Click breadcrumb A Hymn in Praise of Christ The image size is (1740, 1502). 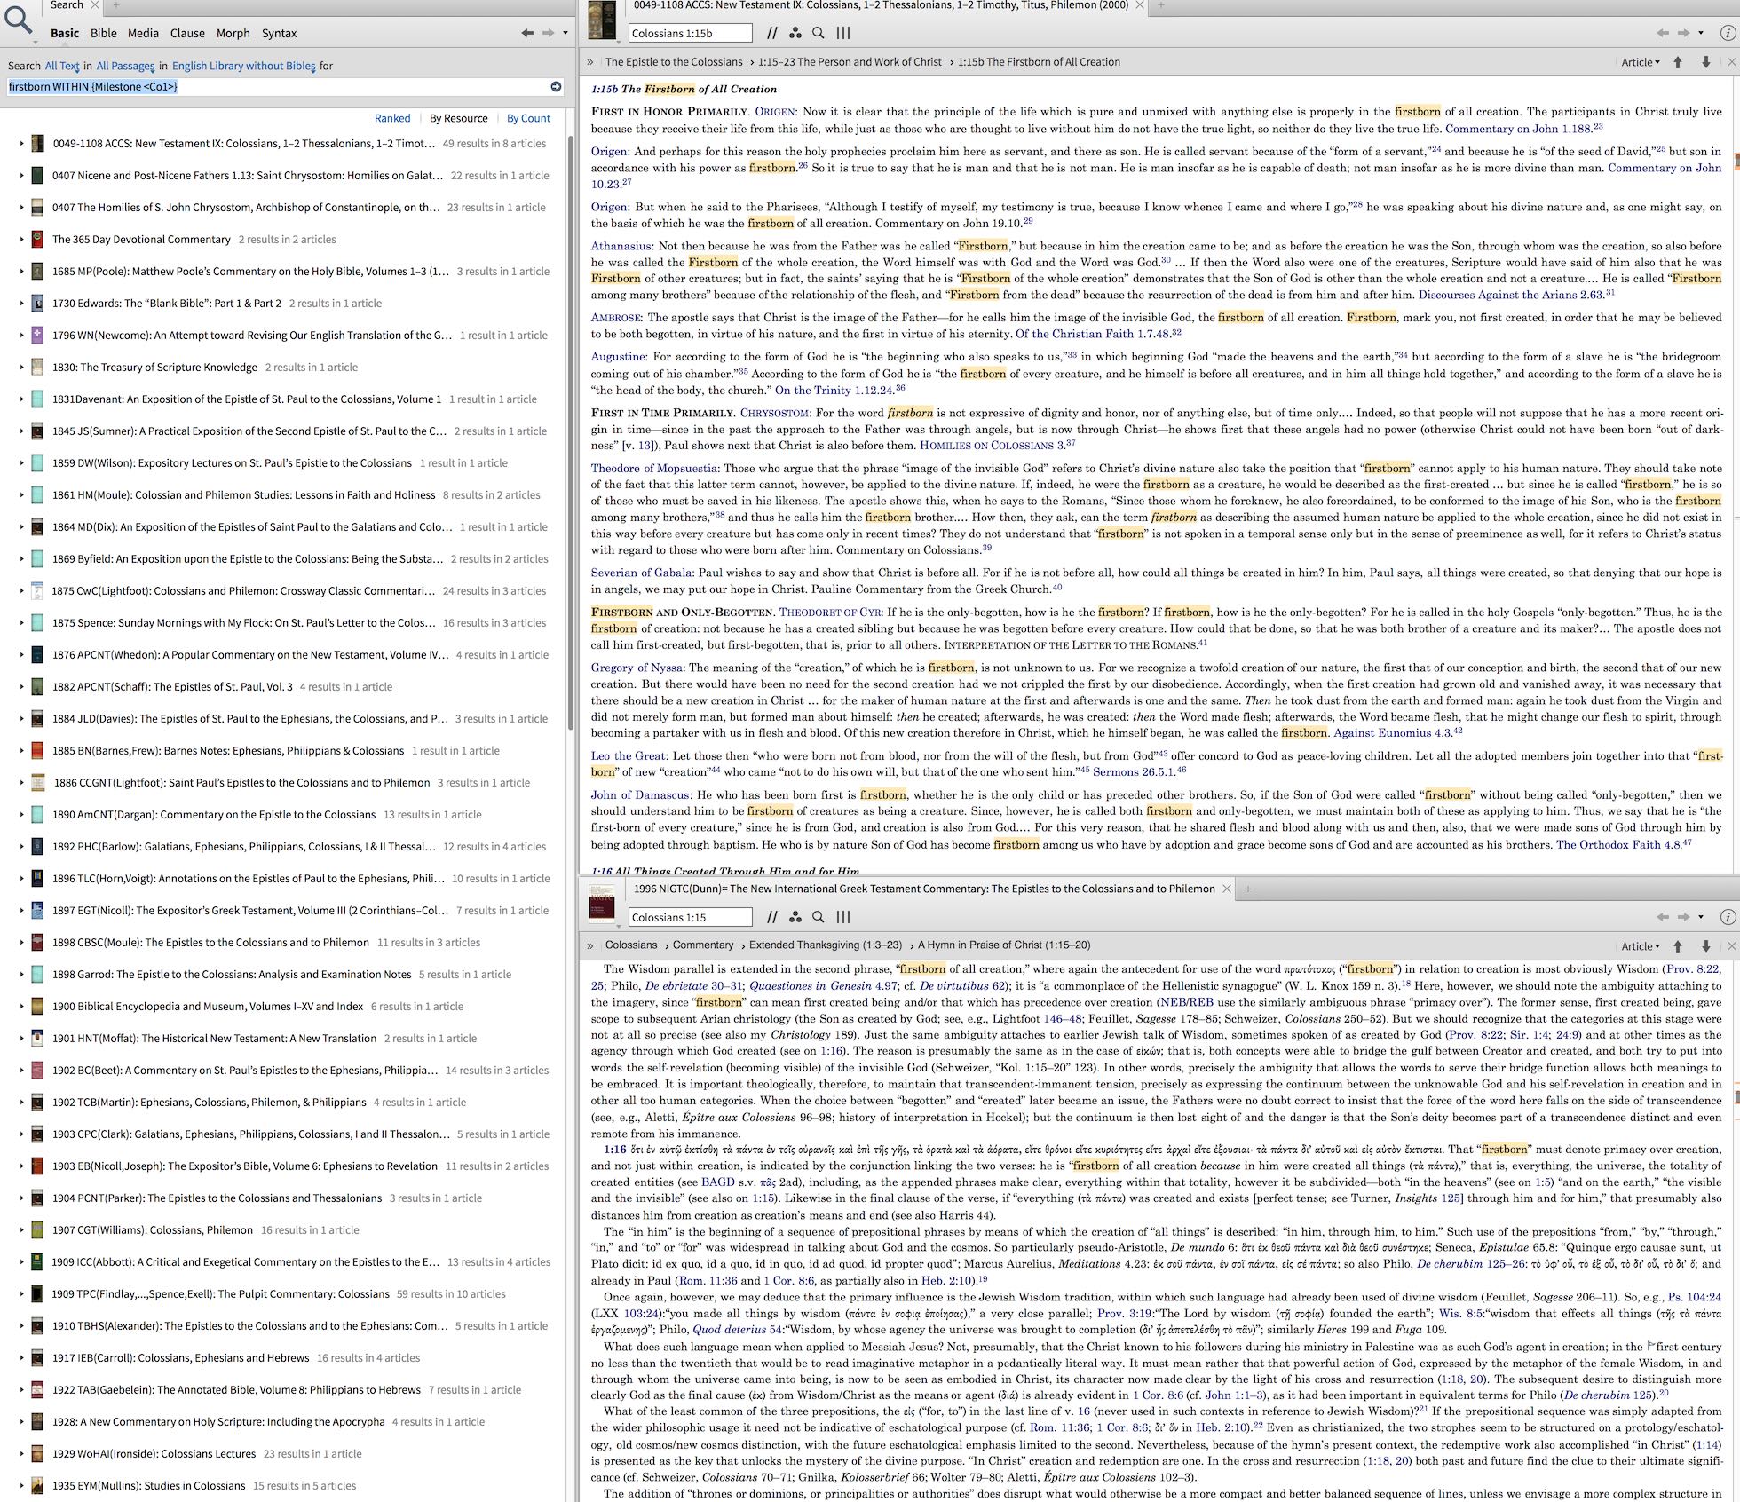tap(1004, 945)
